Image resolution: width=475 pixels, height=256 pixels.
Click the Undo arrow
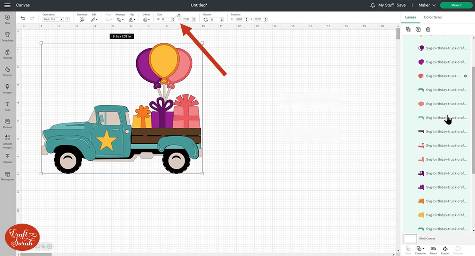[x=23, y=19]
